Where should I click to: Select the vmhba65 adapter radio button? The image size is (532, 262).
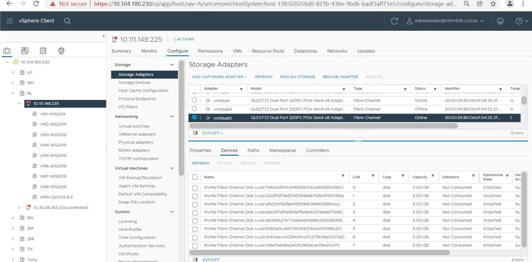[194, 117]
